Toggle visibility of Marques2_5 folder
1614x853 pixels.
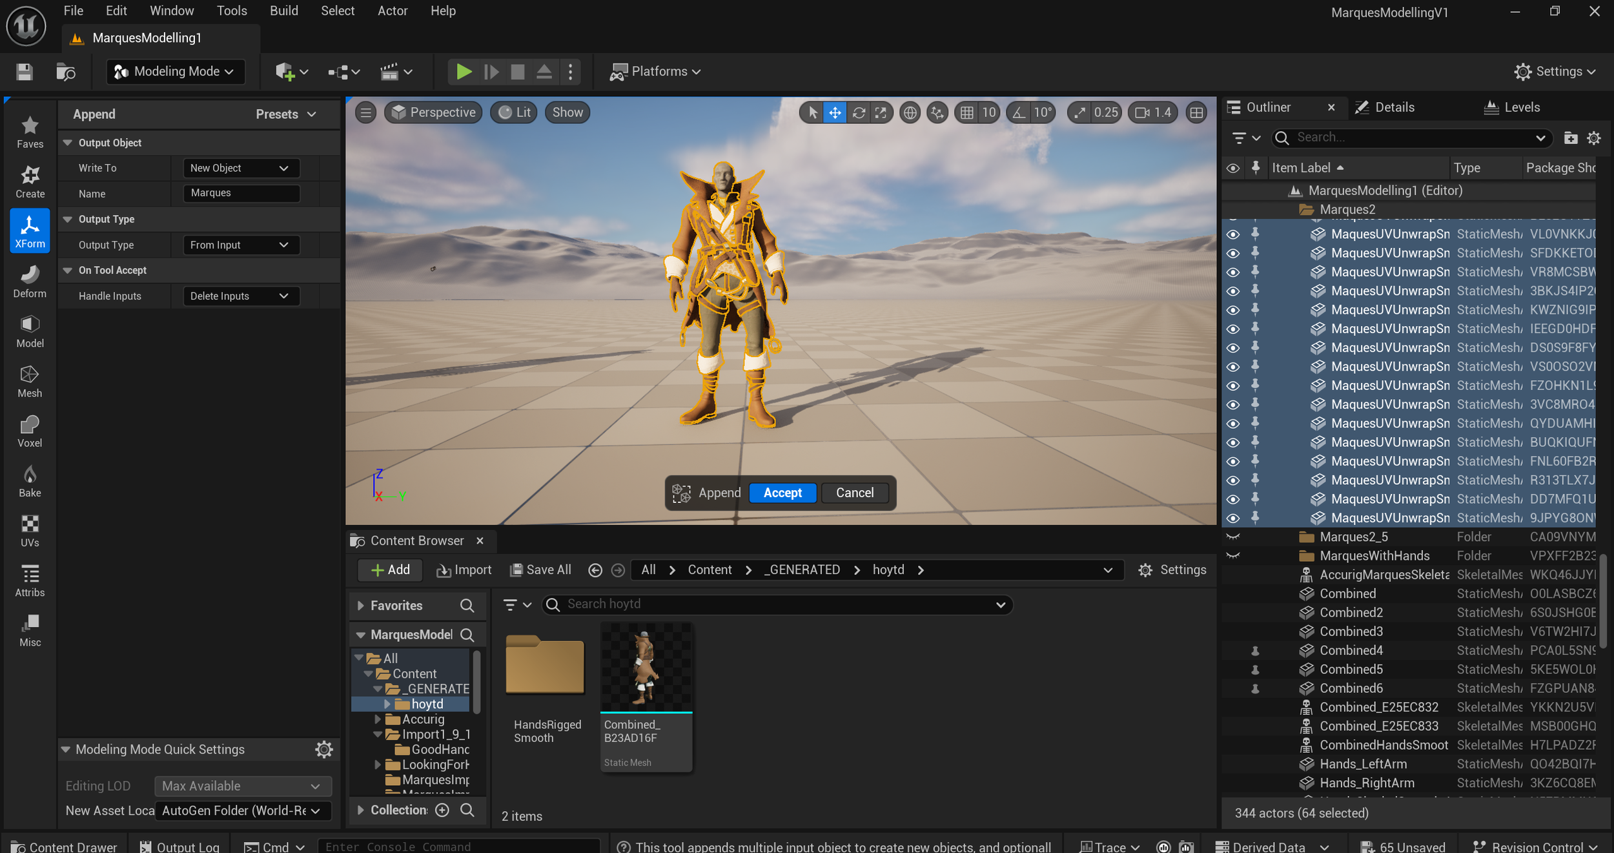(x=1232, y=537)
